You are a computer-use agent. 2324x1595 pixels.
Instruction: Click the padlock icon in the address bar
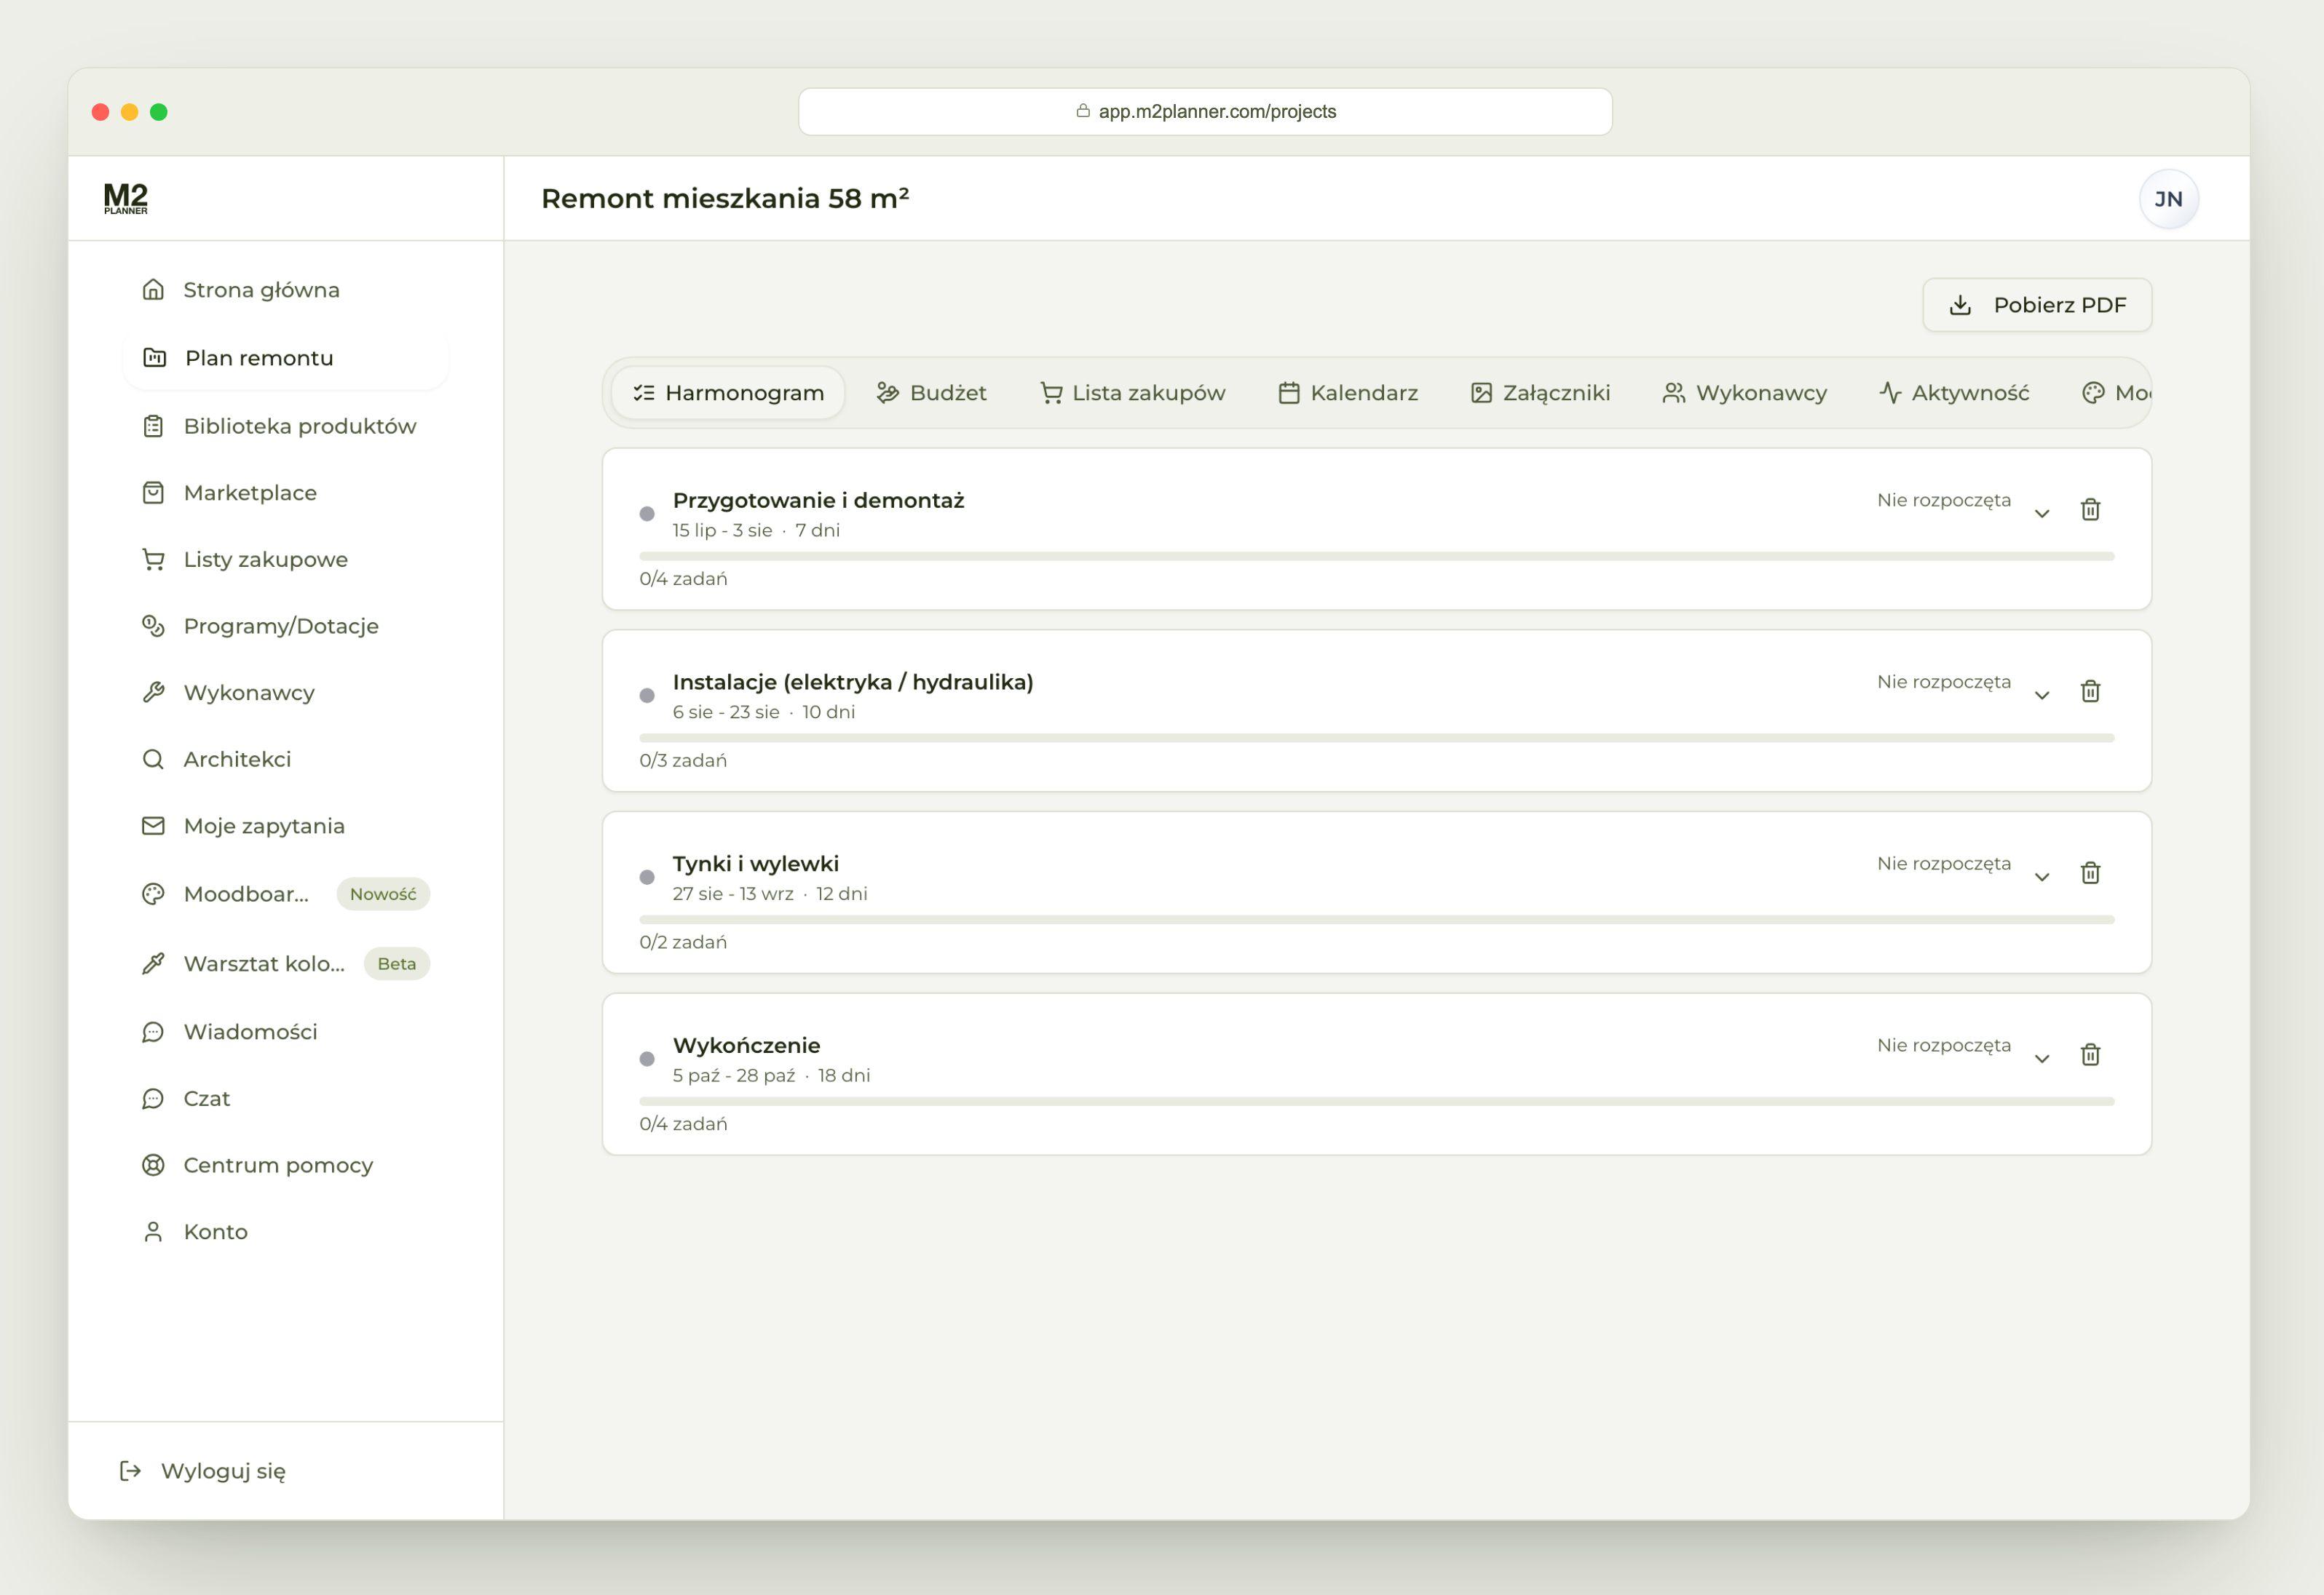click(x=1083, y=111)
